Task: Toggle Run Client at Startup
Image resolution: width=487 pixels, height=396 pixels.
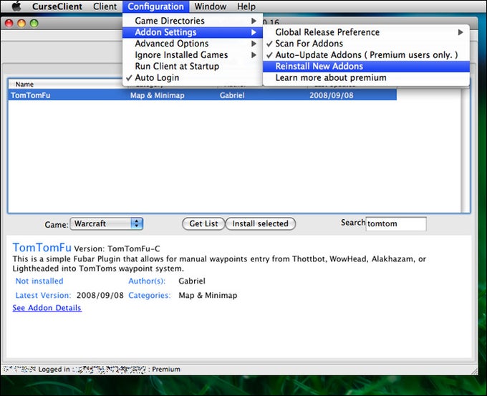Action: [x=192, y=66]
